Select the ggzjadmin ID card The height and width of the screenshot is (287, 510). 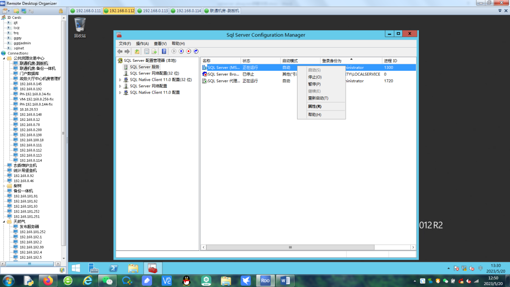pyautogui.click(x=22, y=43)
